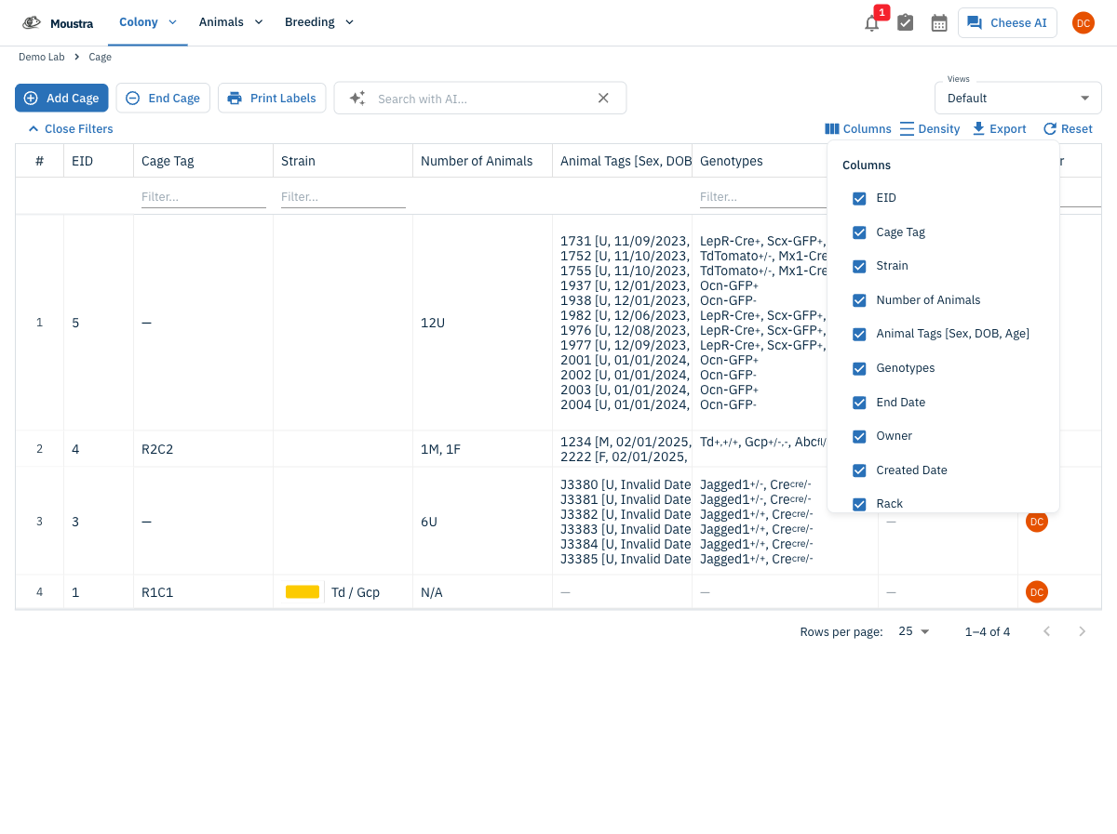Collapse filters with Close Filters

[x=71, y=129]
